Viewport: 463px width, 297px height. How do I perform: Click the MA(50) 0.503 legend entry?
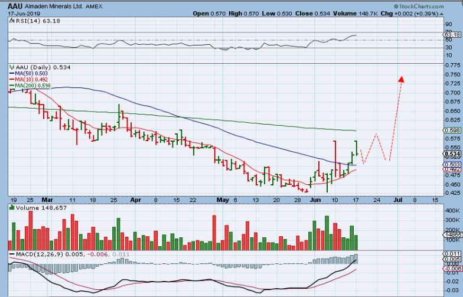tap(28, 73)
